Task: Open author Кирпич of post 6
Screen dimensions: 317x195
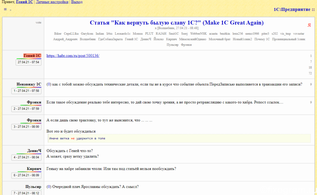Action: click(x=34, y=169)
